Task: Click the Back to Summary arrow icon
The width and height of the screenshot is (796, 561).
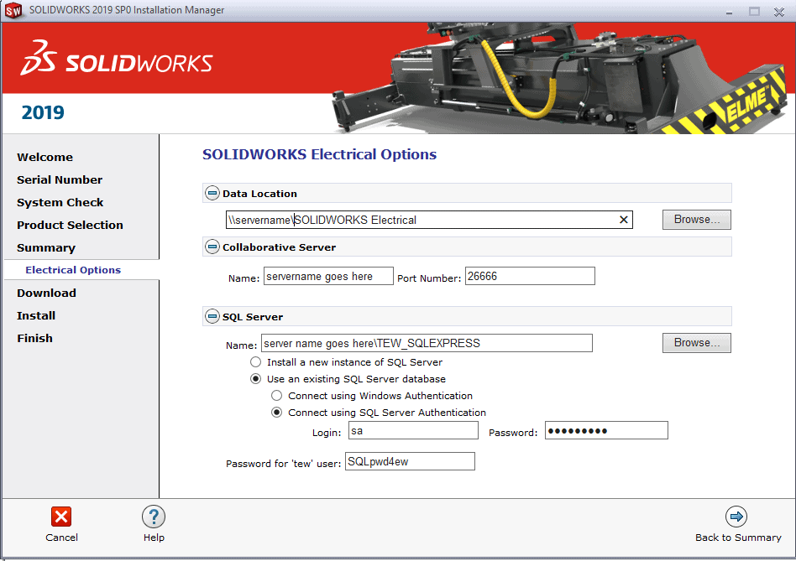Action: [x=736, y=517]
